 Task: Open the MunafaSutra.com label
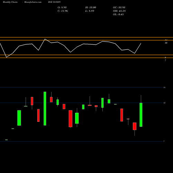(x=33, y=2)
